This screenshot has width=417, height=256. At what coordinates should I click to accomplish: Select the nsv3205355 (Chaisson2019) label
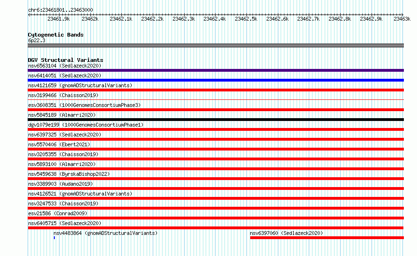[x=63, y=154]
